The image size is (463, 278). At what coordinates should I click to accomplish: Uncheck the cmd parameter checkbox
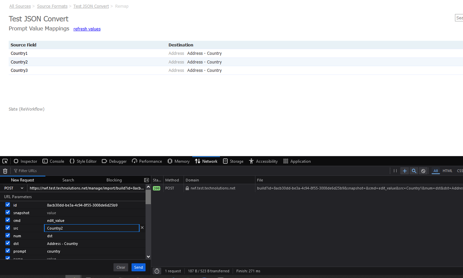pyautogui.click(x=8, y=220)
